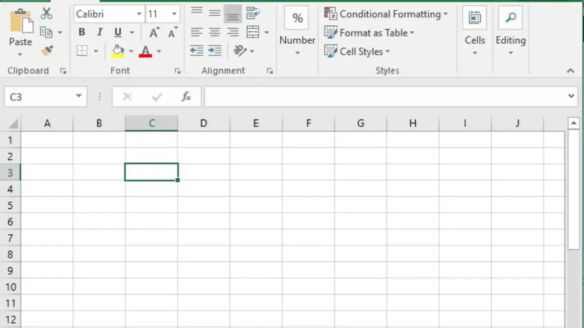This screenshot has width=584, height=328.
Task: Decrease font size with the small A
Action: (172, 33)
